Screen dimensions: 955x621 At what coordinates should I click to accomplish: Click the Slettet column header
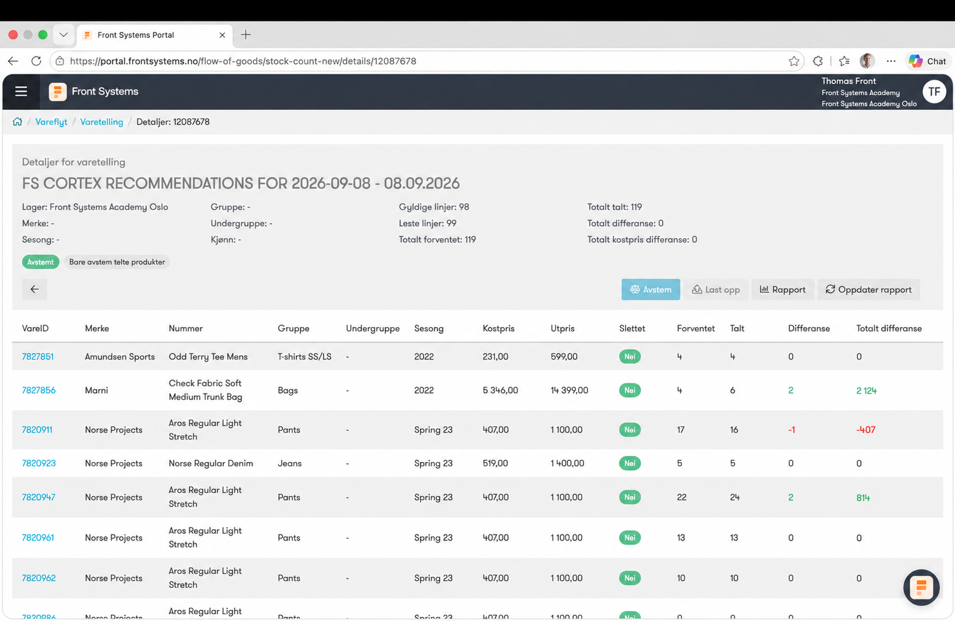click(632, 328)
